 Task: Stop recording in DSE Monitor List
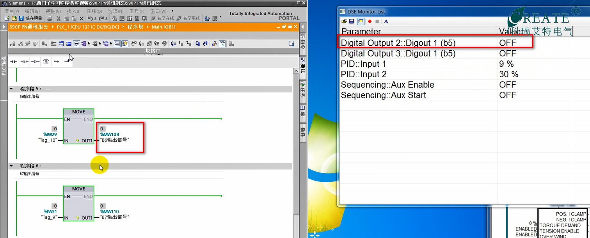[x=377, y=21]
